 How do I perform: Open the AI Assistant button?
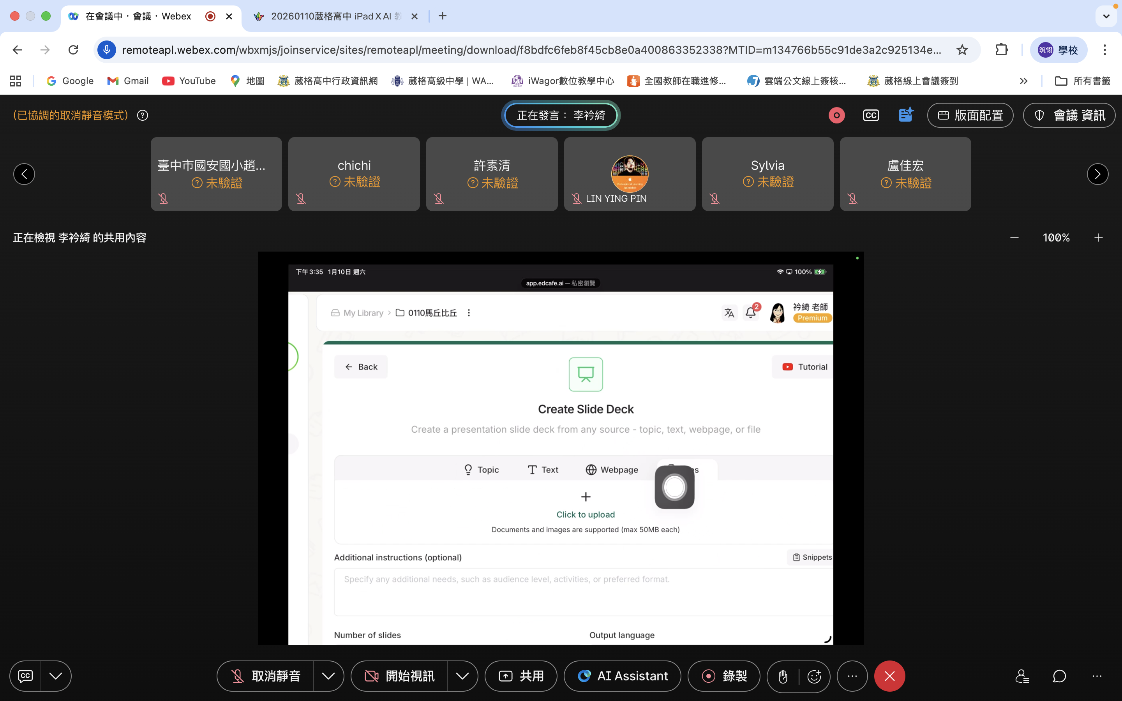(x=622, y=676)
